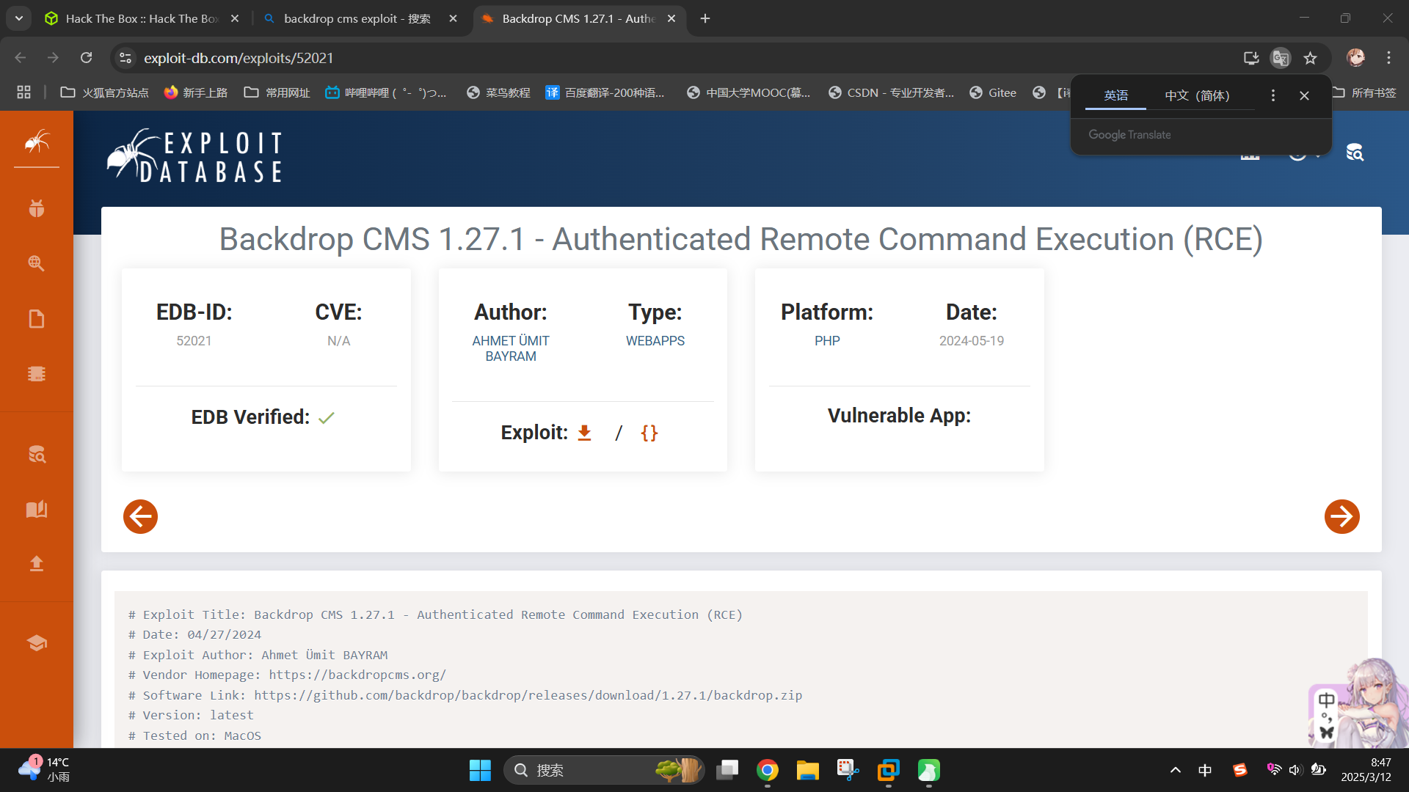Select 英语 tab in translate popup
The width and height of the screenshot is (1409, 792).
coord(1115,95)
